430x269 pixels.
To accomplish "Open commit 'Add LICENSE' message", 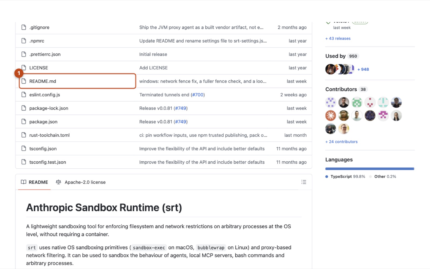I will (153, 68).
